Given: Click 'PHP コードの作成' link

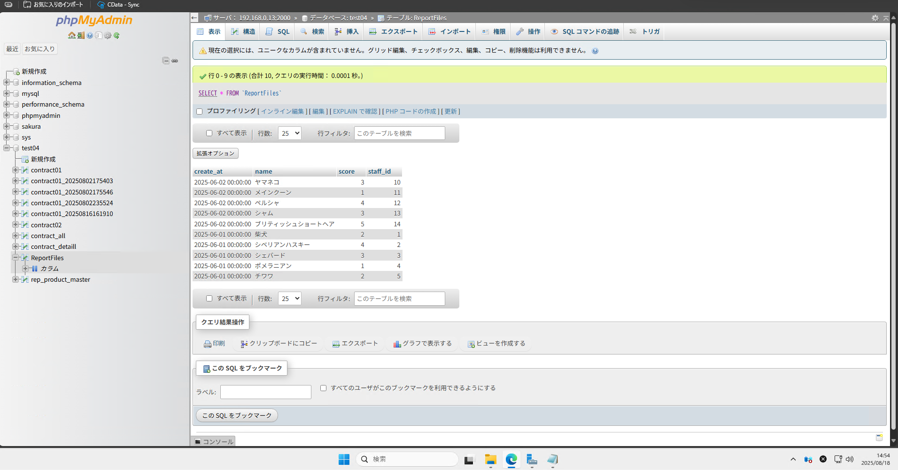Looking at the screenshot, I should coord(411,112).
